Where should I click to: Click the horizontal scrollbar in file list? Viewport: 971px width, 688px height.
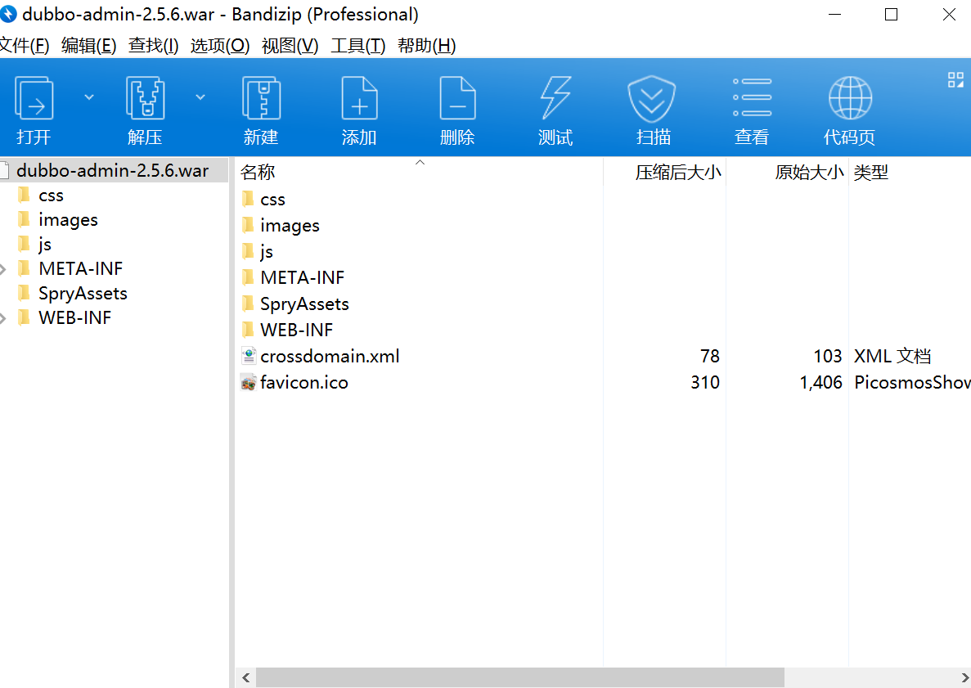tap(519, 677)
